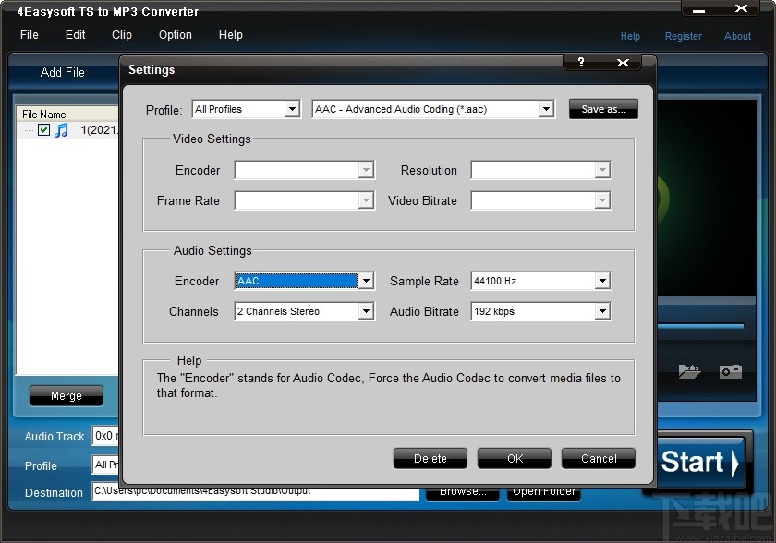Image resolution: width=776 pixels, height=543 pixels.
Task: Expand the AAC Advanced Audio Coding format list
Action: click(545, 108)
